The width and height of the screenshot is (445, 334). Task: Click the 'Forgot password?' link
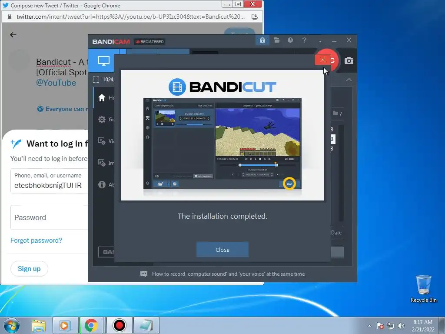36,240
